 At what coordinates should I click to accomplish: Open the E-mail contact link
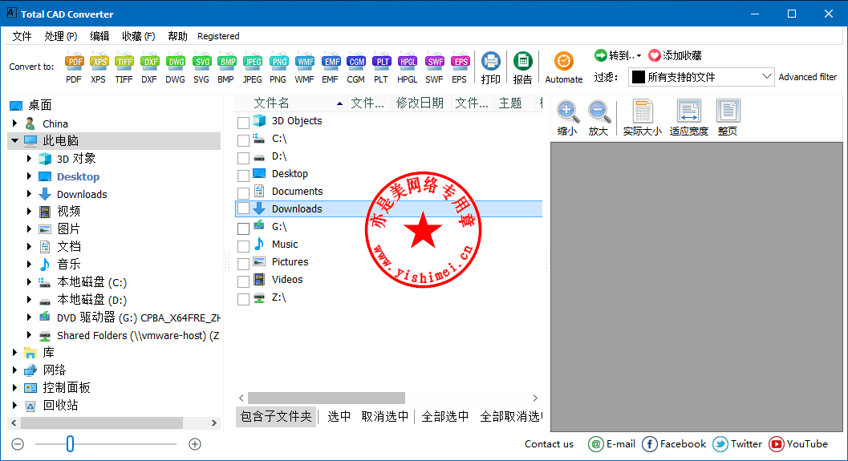[611, 443]
